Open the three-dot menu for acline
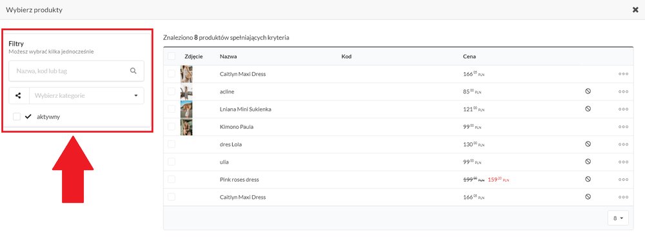645x244 pixels. tap(623, 92)
